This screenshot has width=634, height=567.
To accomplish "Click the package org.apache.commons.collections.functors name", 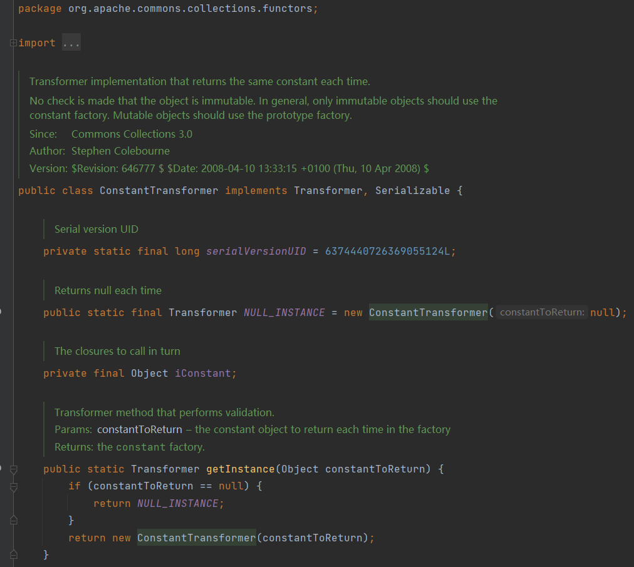I will 190,9.
